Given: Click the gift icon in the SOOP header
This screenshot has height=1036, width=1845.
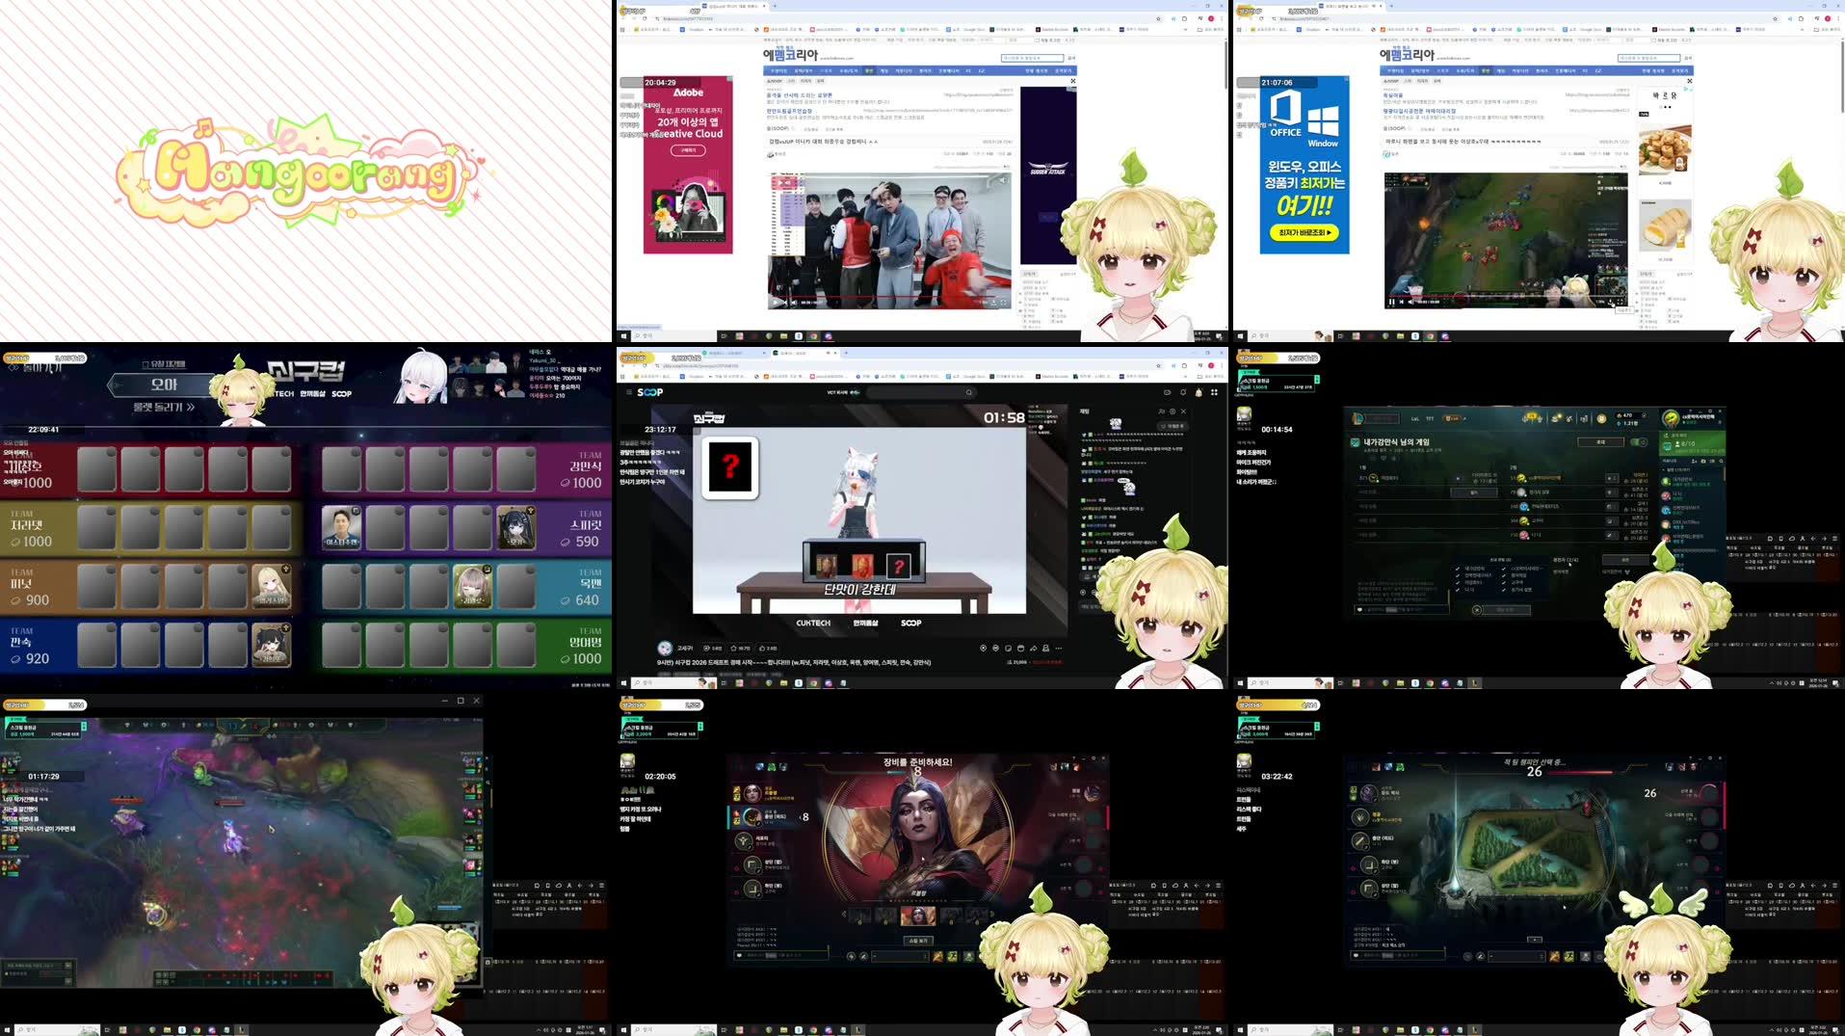Looking at the screenshot, I should (x=1198, y=392).
